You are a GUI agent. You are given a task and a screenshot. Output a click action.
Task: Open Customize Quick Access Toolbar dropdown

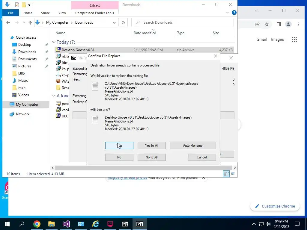coord(29,5)
